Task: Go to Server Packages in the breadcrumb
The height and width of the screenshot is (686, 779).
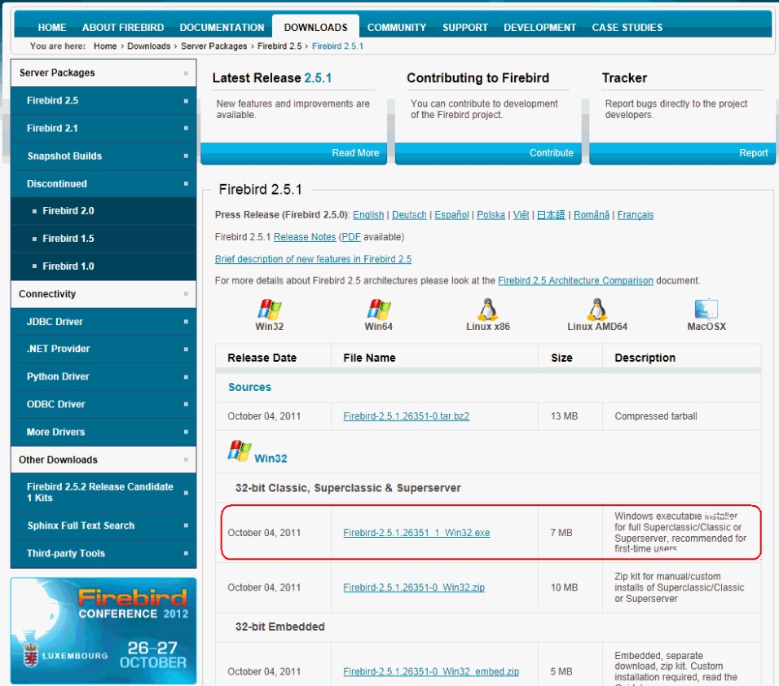Action: tap(213, 46)
